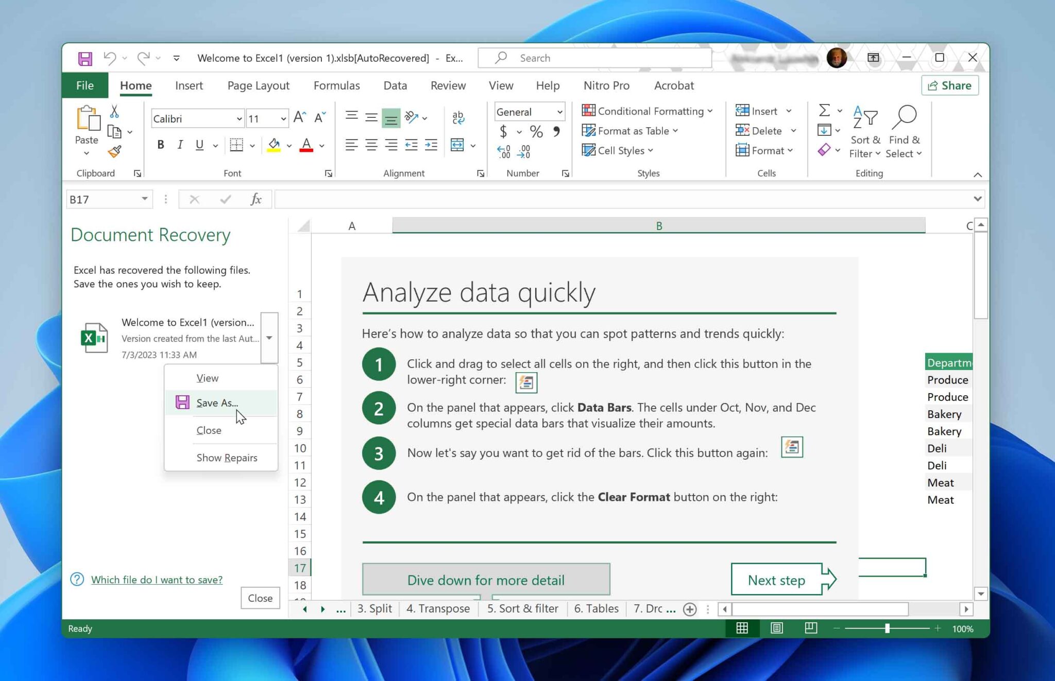Image resolution: width=1055 pixels, height=681 pixels.
Task: Apply Percent Style number formatting
Action: coord(537,132)
